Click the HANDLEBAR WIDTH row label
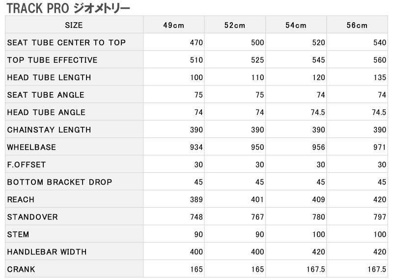 47,252
